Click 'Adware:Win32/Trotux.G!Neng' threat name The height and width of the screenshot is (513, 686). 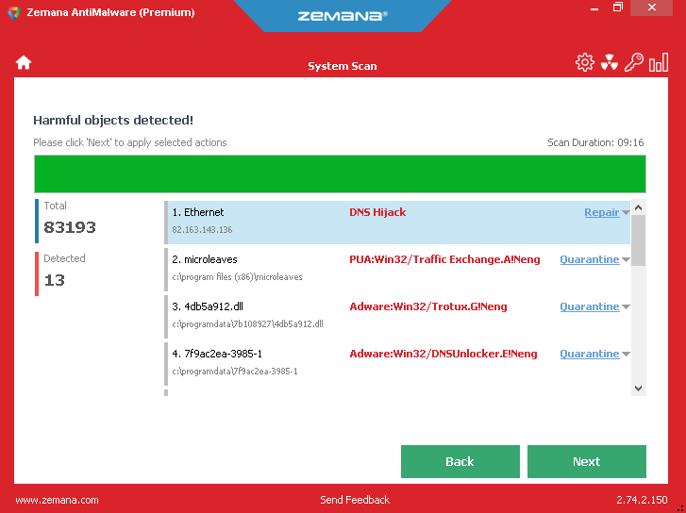click(427, 306)
